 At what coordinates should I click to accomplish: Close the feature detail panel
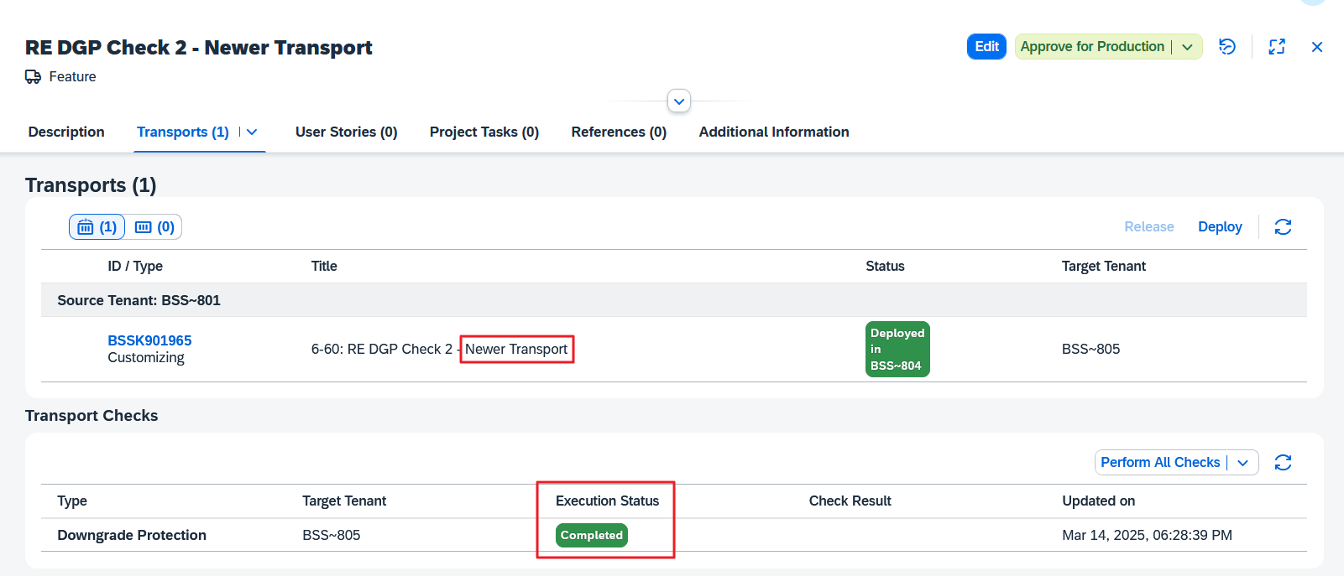click(1316, 47)
